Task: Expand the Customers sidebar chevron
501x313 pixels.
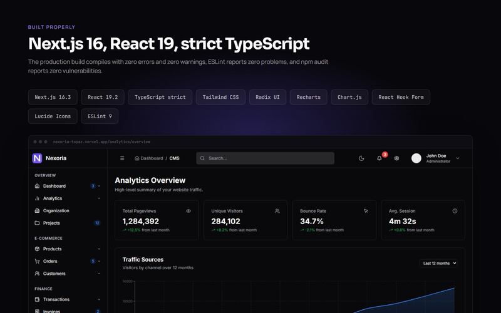Action: [x=99, y=274]
